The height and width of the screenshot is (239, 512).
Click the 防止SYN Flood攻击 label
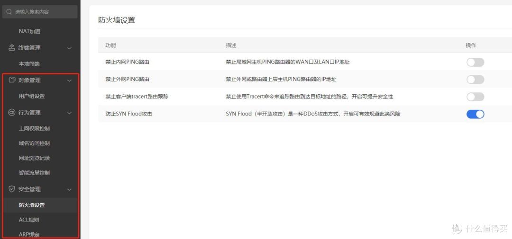pos(128,114)
